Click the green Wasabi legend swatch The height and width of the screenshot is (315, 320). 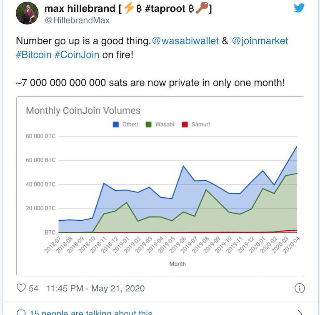(x=149, y=124)
